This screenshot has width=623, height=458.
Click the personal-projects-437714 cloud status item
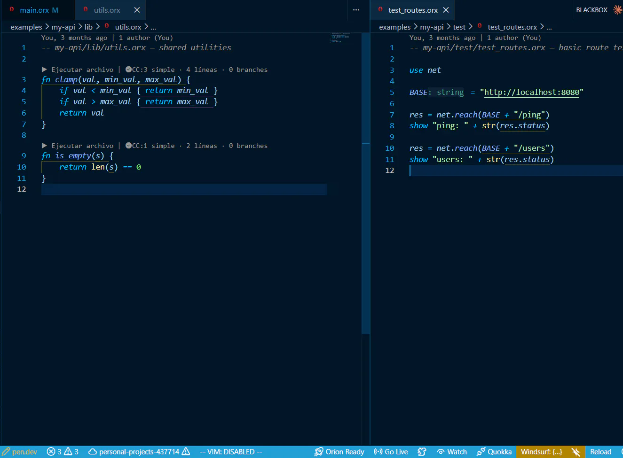click(134, 452)
